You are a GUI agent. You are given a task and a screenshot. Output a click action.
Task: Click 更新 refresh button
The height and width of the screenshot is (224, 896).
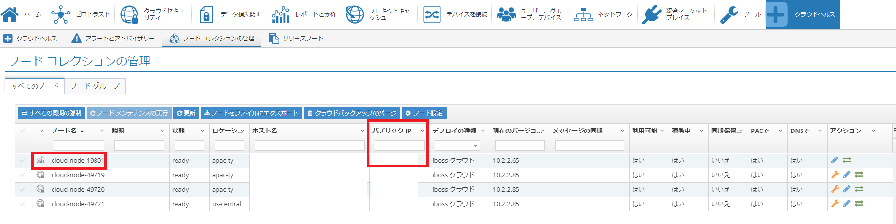coord(186,113)
